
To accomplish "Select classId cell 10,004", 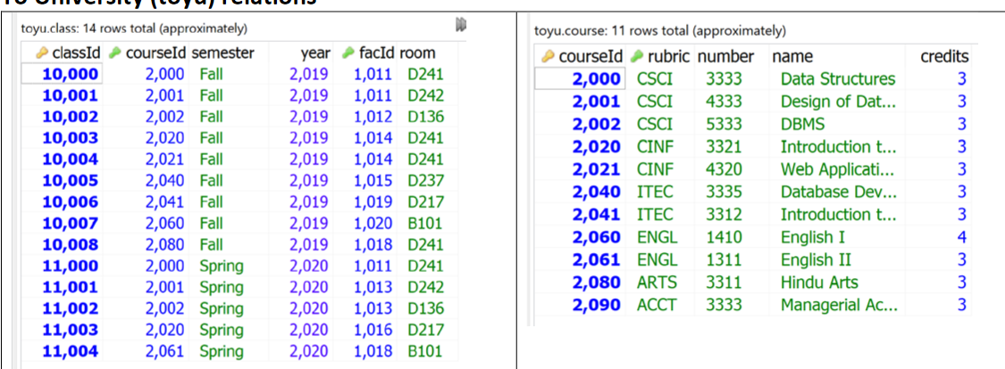I will [x=71, y=160].
